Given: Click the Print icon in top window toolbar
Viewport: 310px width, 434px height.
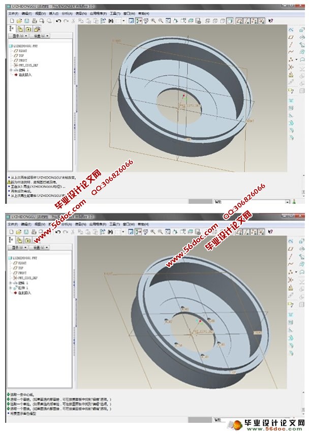Looking at the screenshot, I should [34, 21].
